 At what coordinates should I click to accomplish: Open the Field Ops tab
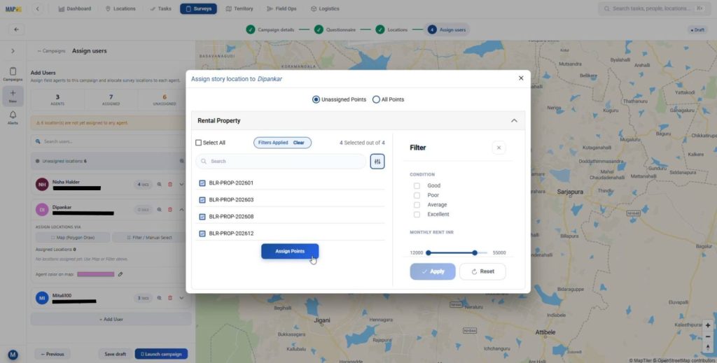coord(281,8)
